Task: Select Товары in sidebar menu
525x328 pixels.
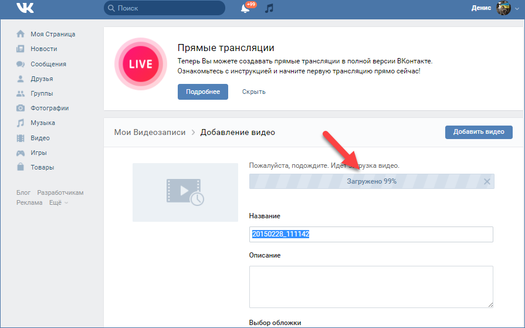Action: coord(42,167)
